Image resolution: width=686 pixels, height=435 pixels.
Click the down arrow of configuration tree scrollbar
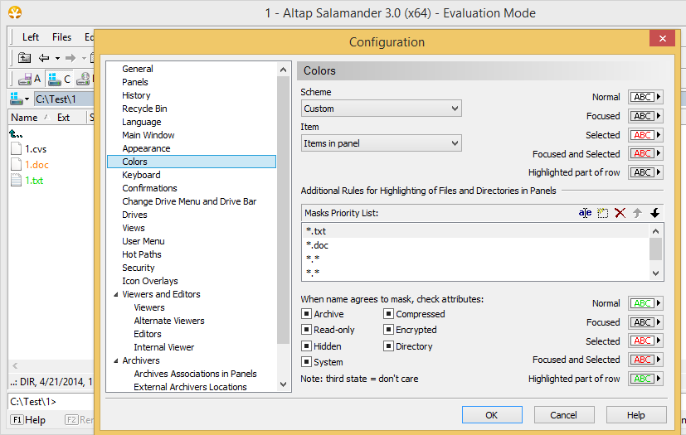[x=283, y=384]
